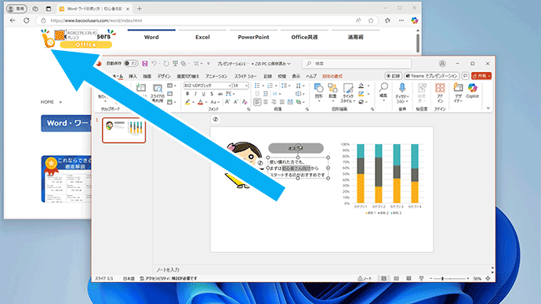Viewport: 541px width, 304px height.
Task: Center text in the paragraph group
Action: click(265, 102)
